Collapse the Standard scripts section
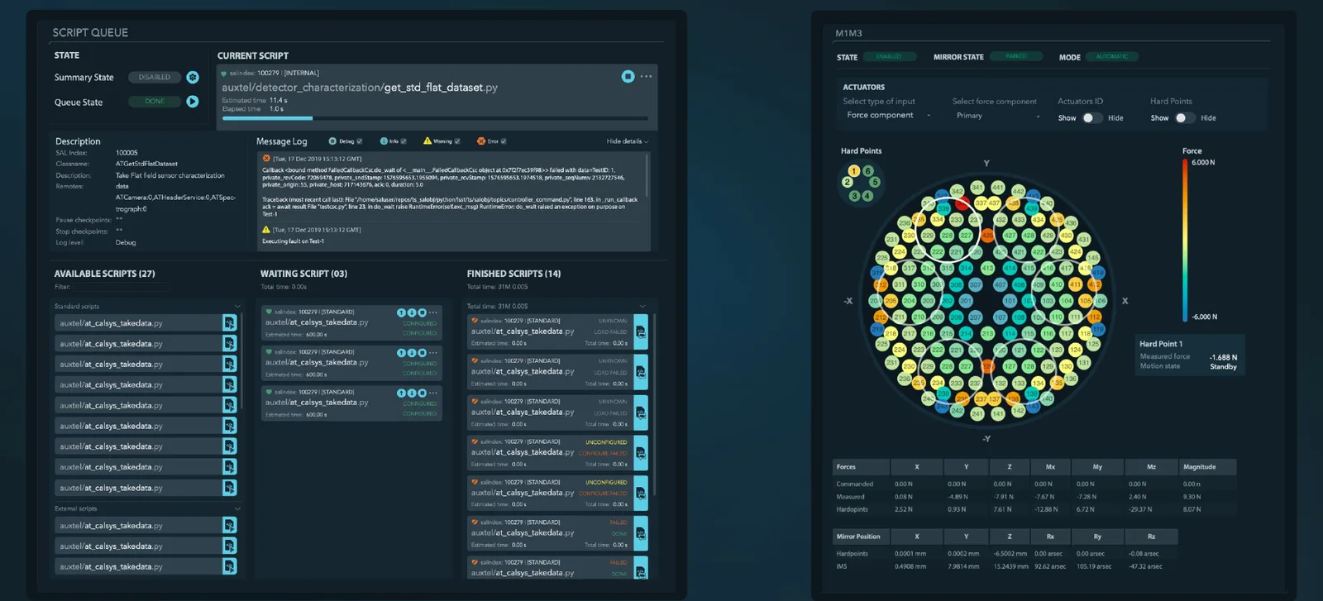1323x601 pixels. tap(238, 307)
